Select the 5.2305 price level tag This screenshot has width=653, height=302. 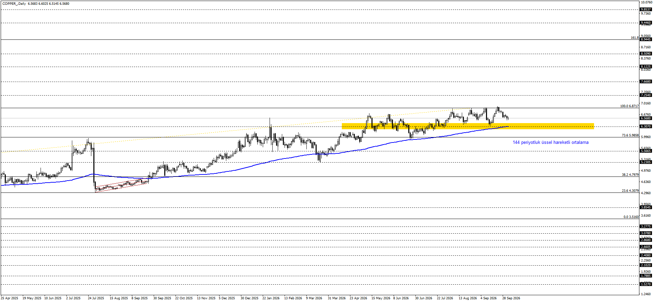(x=646, y=162)
